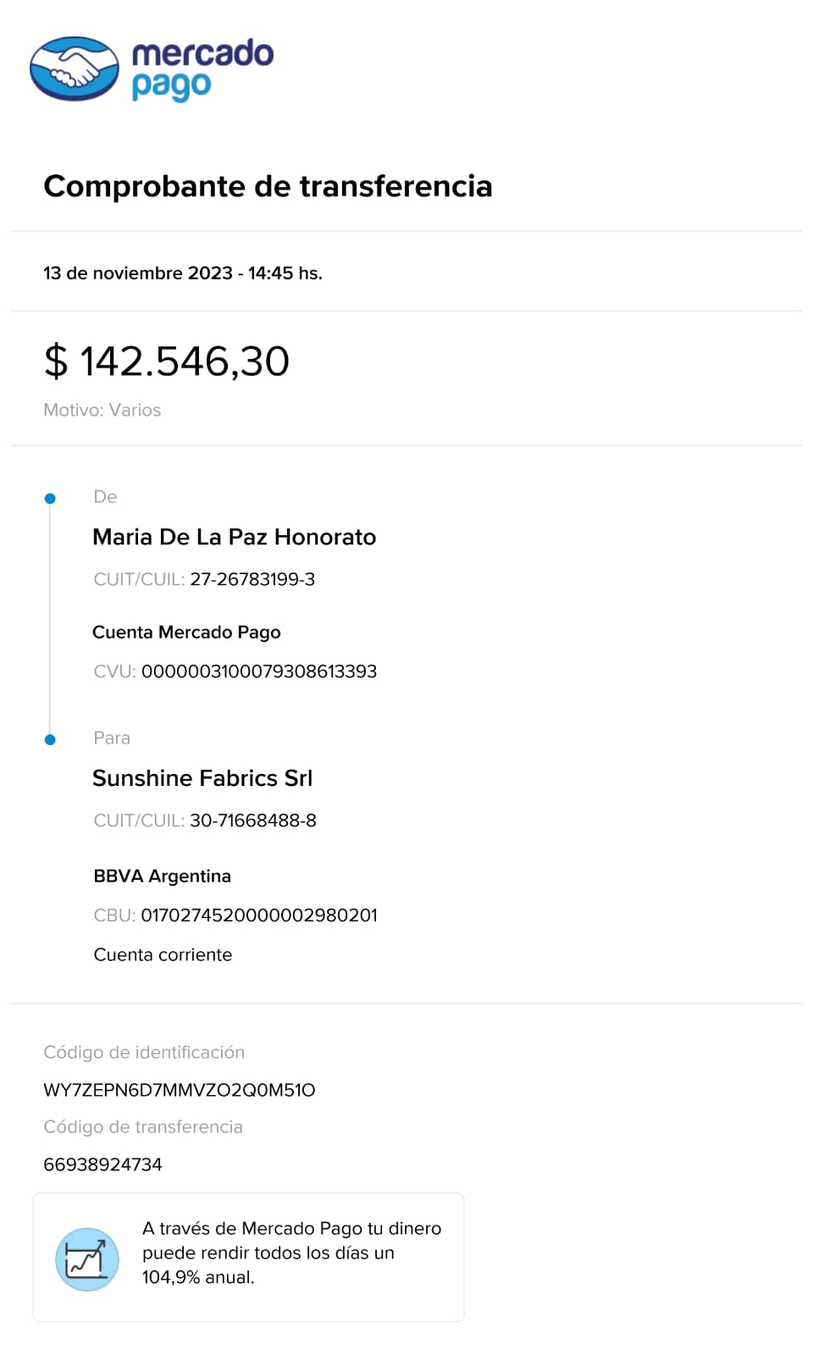Click recipient name Sunshine Fabrics Srl

coord(202,778)
